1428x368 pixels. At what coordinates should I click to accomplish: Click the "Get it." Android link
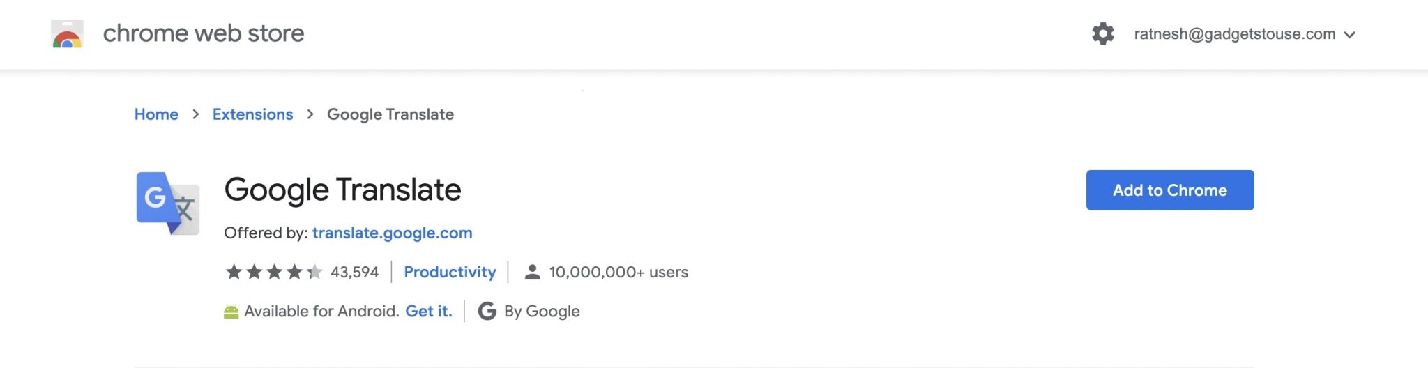pyautogui.click(x=429, y=311)
